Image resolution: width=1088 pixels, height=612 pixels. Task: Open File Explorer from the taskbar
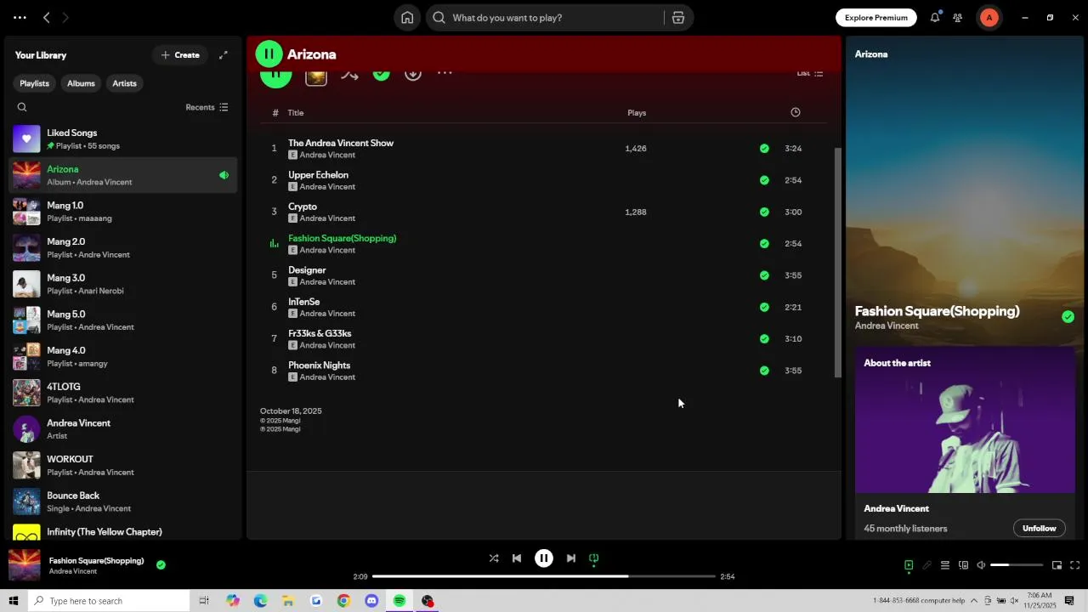coord(288,601)
